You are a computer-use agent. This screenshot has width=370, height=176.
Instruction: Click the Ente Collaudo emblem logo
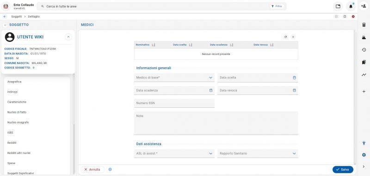(6, 6)
